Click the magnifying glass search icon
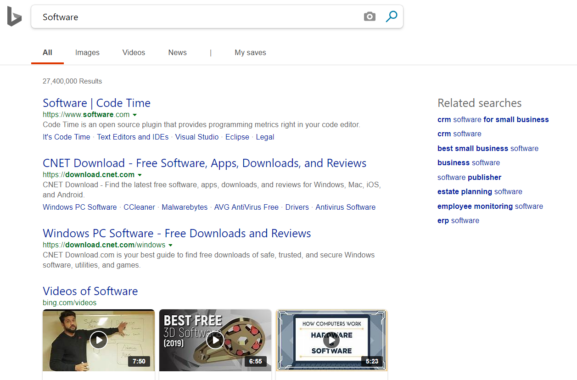Viewport: 577px width, 380px height. [392, 17]
